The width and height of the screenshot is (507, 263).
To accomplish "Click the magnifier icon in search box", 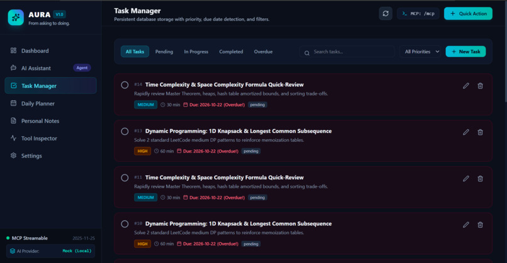I will coord(306,53).
